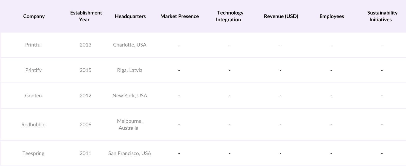The height and width of the screenshot is (166, 406).
Task: Select the San Francisco, USA cell
Action: tap(130, 153)
